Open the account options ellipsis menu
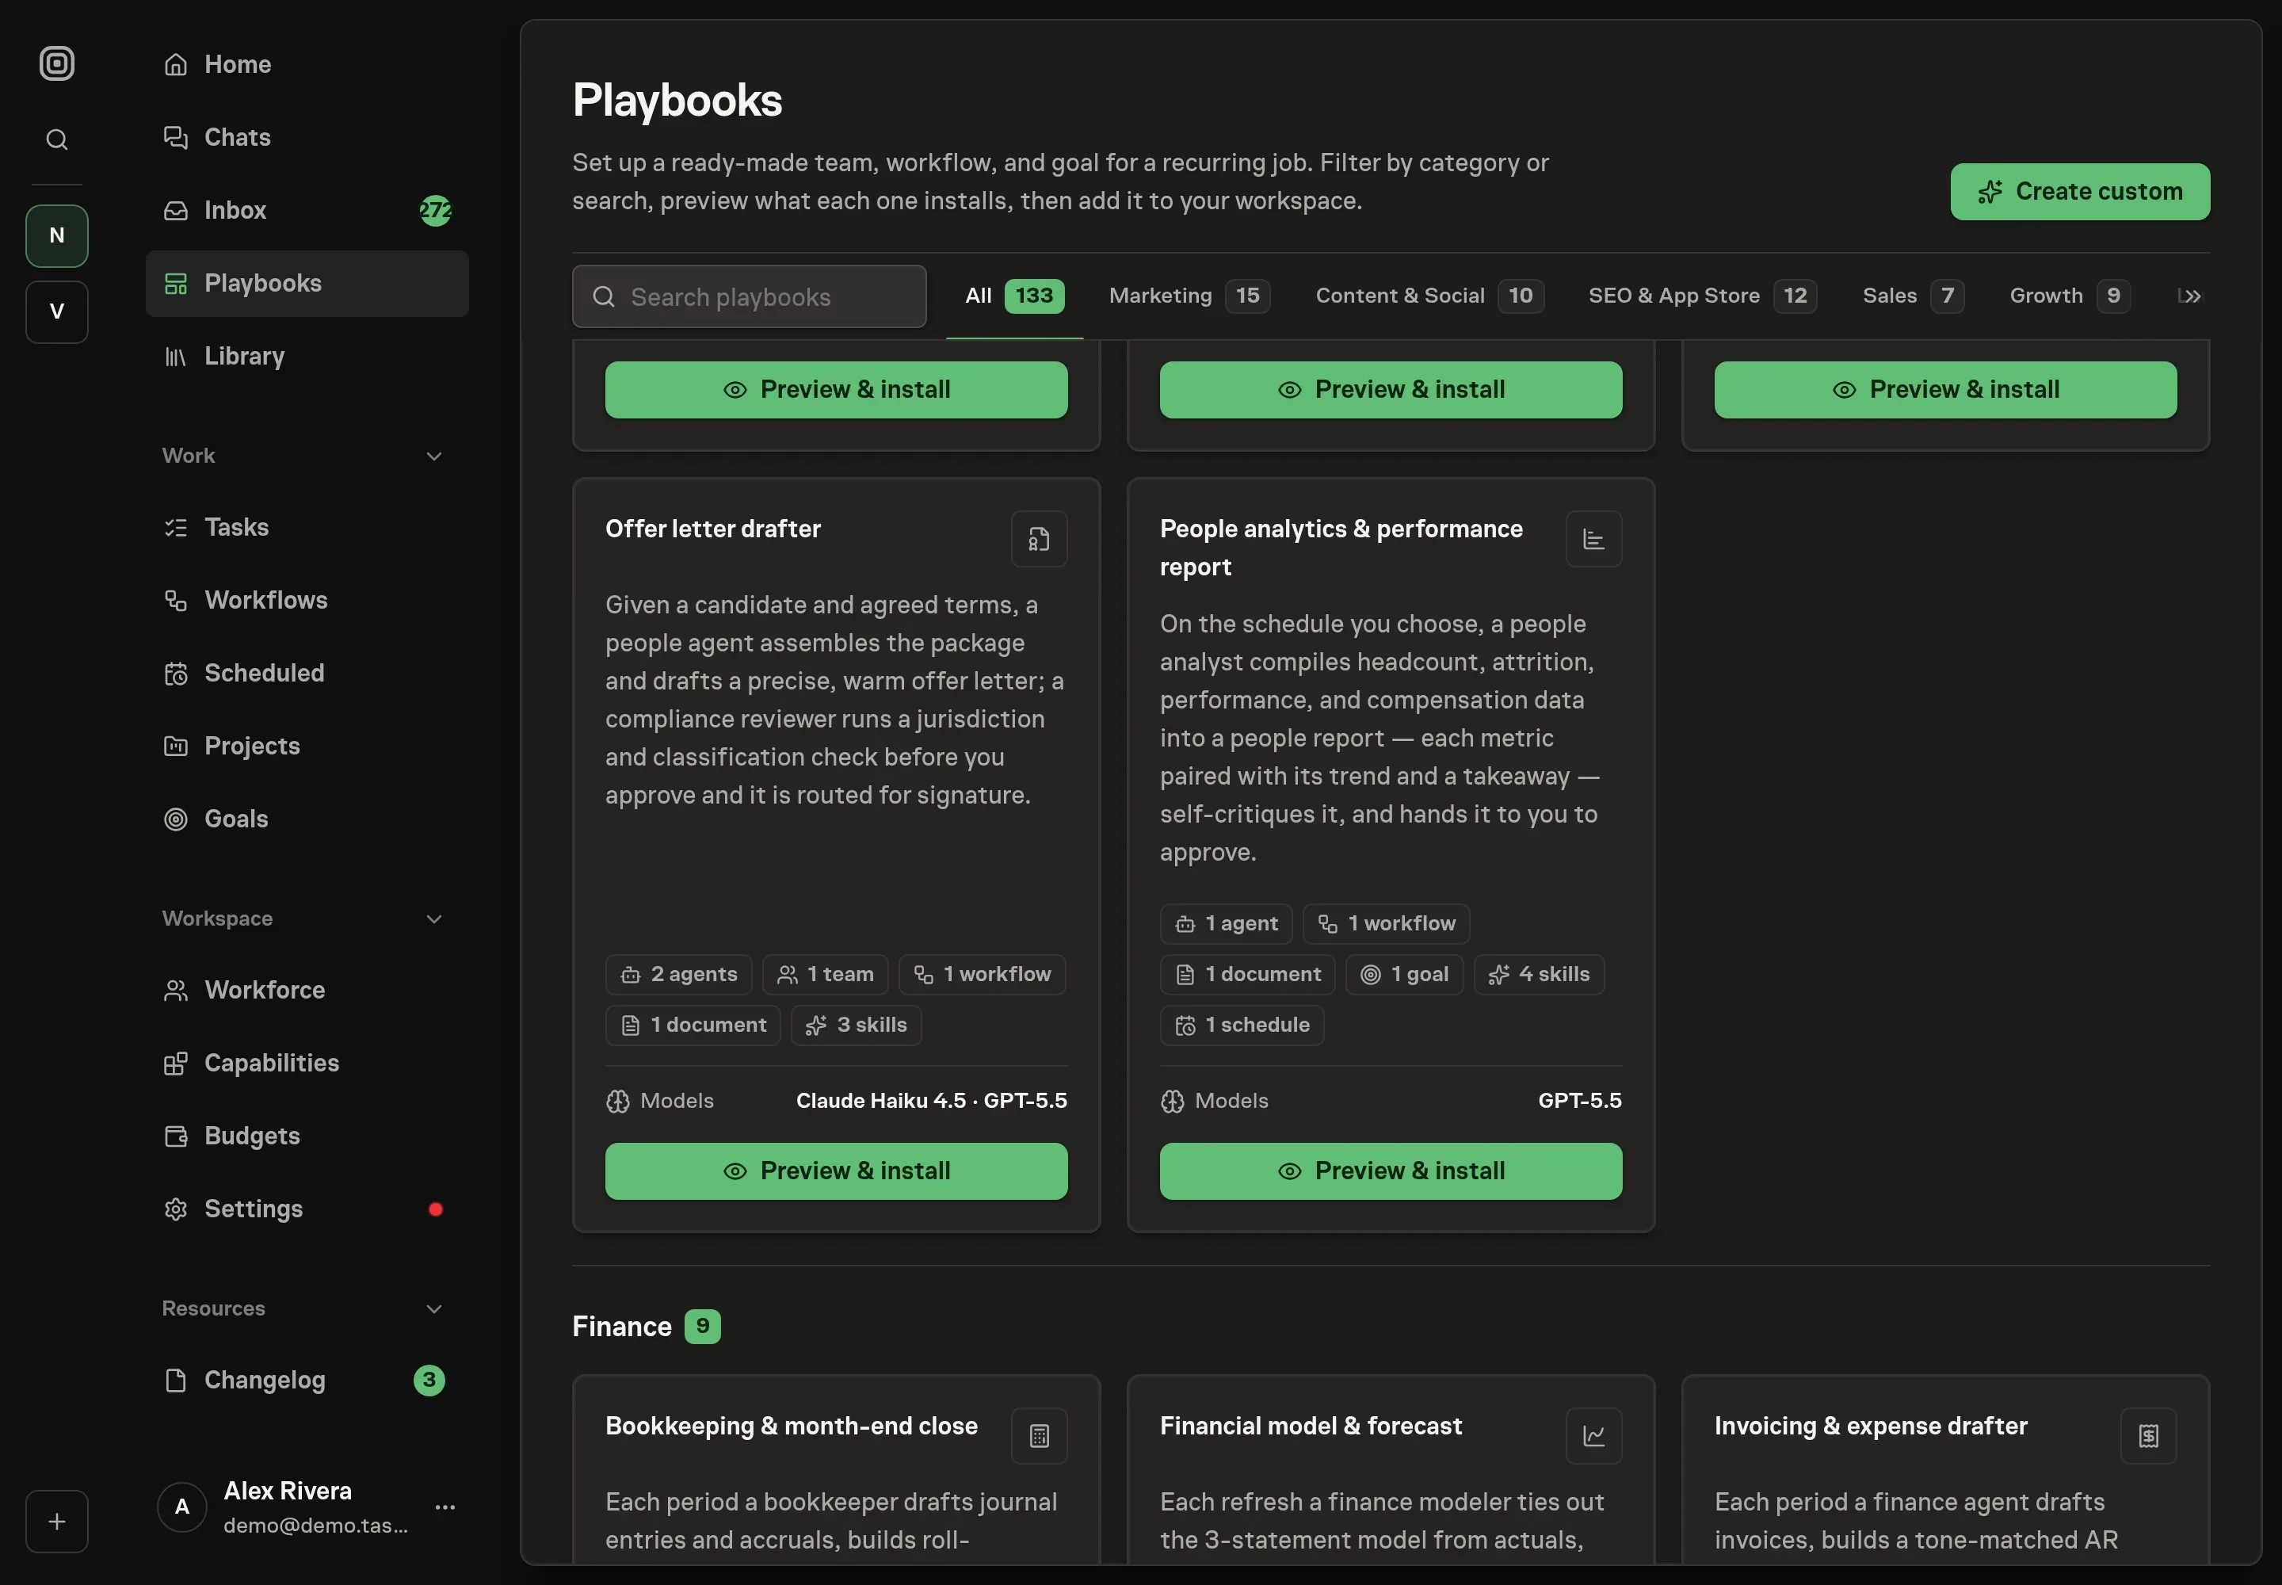Image resolution: width=2282 pixels, height=1585 pixels. click(445, 1507)
